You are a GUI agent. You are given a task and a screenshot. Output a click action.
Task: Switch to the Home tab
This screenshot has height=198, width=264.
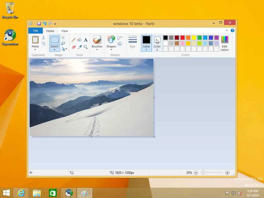[50, 31]
